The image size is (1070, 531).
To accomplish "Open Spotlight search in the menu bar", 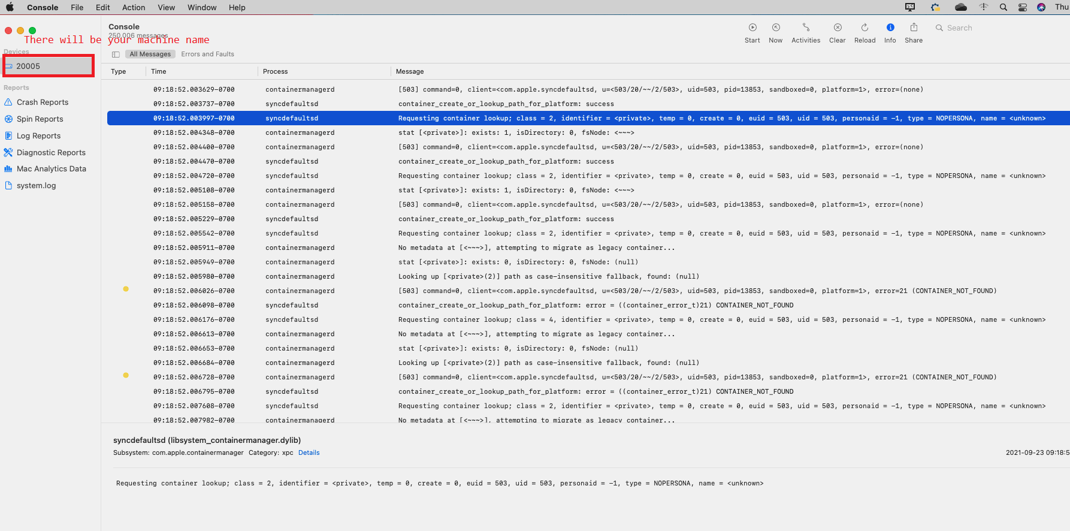I will [1003, 7].
